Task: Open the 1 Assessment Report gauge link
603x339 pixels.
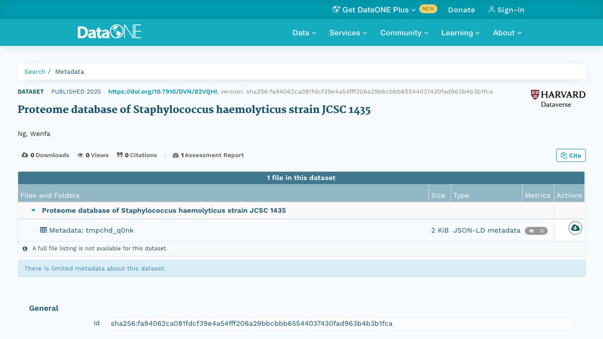Action: click(x=208, y=155)
